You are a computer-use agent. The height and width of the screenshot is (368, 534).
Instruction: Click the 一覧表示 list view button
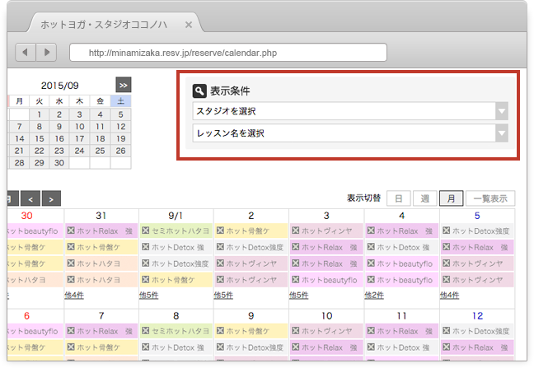490,198
